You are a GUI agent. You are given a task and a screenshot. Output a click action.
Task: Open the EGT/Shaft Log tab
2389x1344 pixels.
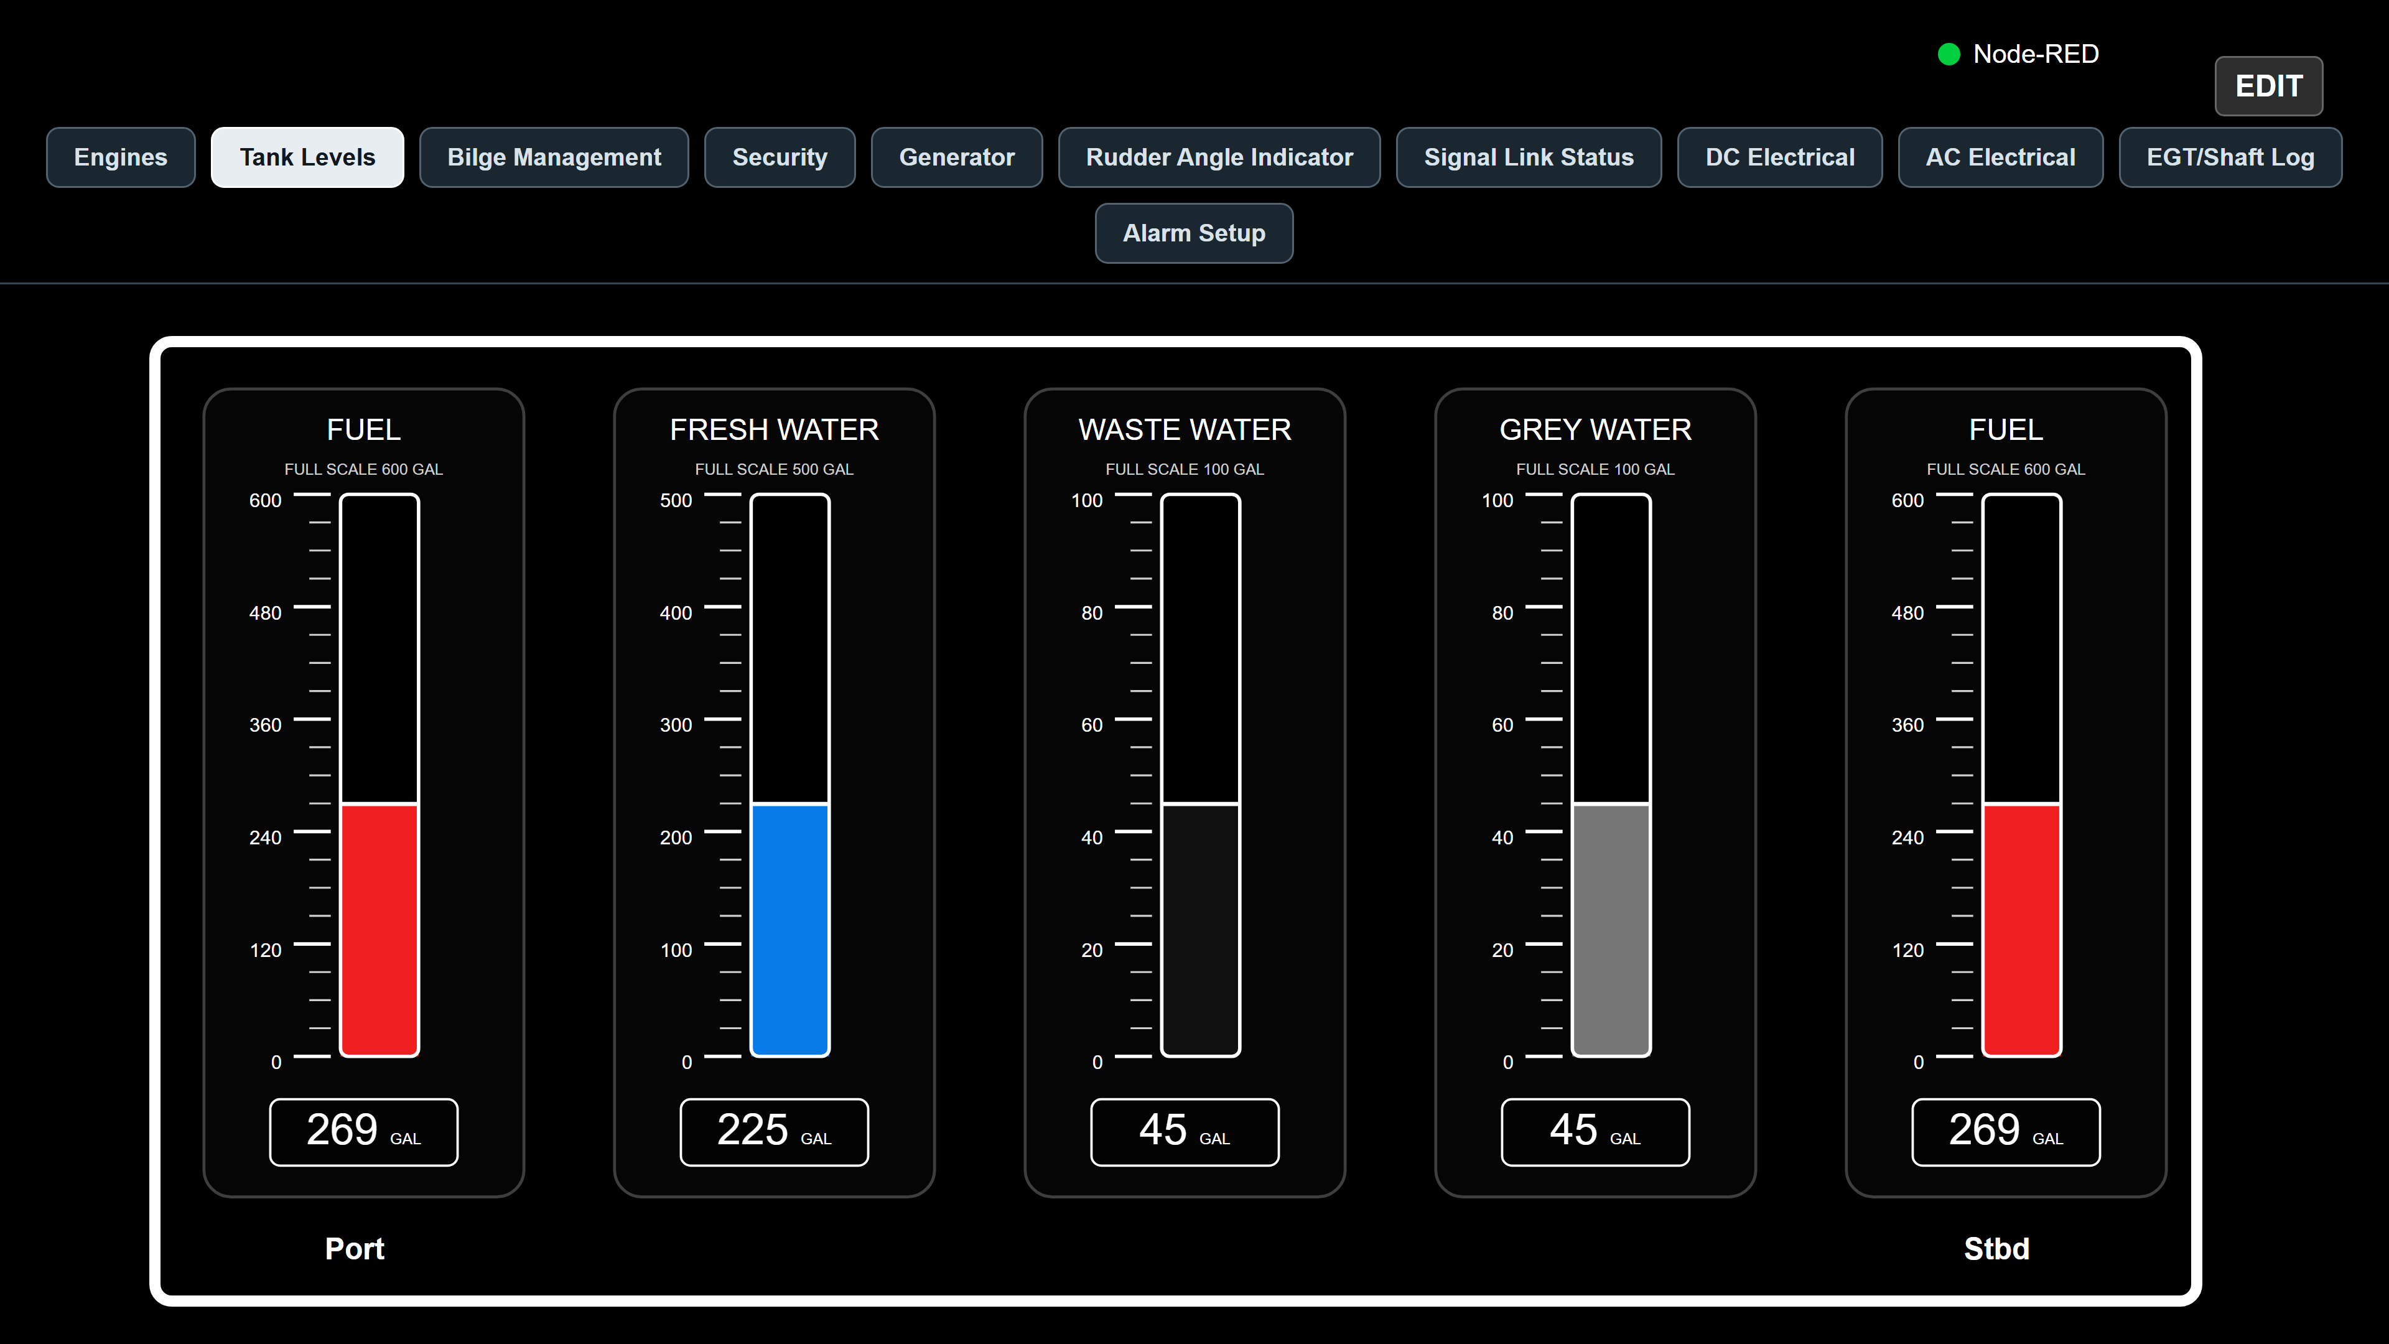point(2230,157)
